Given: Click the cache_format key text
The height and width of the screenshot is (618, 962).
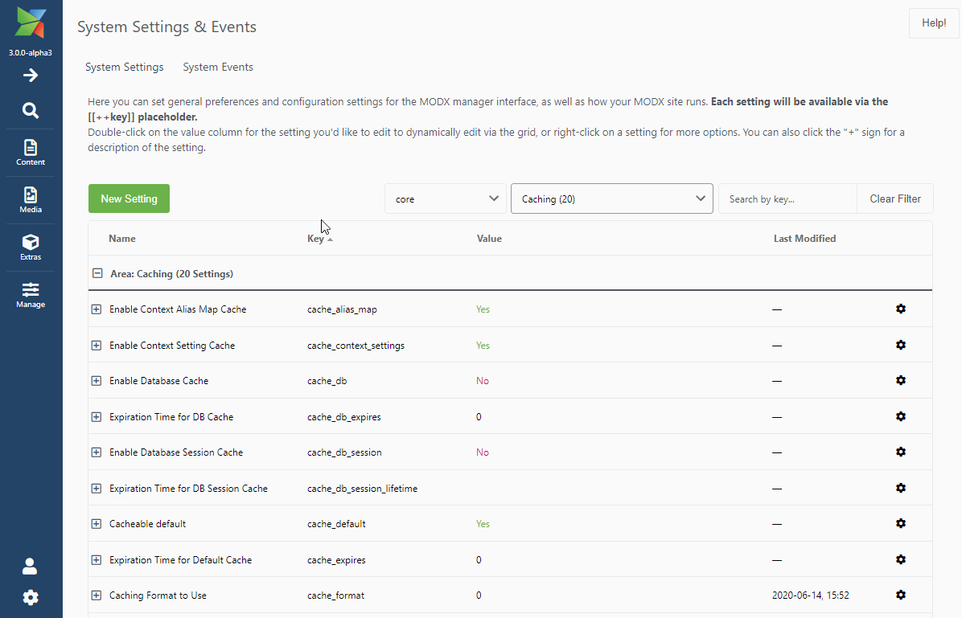Looking at the screenshot, I should pyautogui.click(x=335, y=595).
